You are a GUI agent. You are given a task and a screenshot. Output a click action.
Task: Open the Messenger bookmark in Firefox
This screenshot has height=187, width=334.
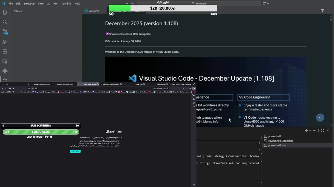[77, 92]
